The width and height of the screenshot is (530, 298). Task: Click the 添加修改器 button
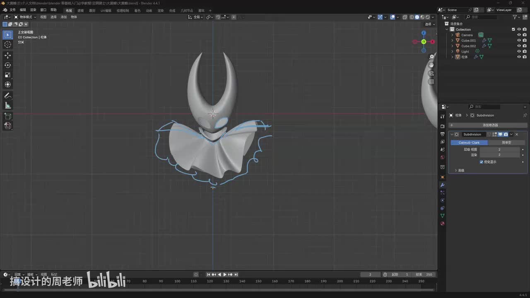pos(490,125)
